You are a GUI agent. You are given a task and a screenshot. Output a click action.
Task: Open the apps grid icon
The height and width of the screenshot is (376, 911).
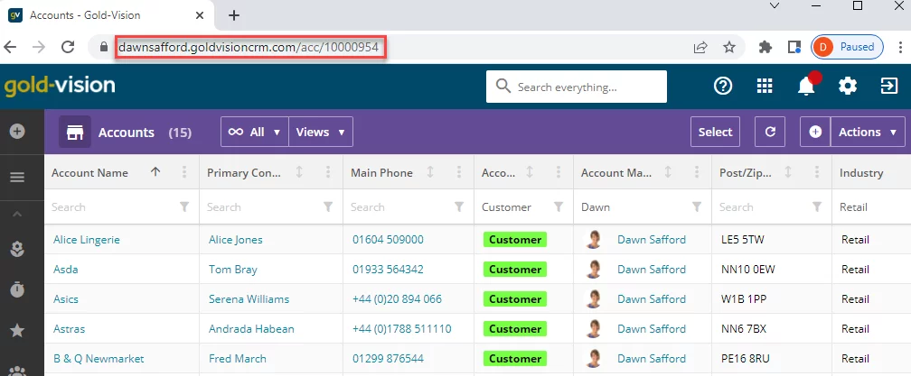tap(765, 87)
